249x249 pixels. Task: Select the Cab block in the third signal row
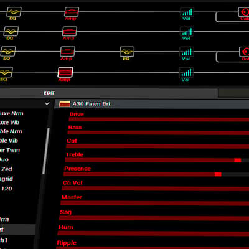point(245,52)
